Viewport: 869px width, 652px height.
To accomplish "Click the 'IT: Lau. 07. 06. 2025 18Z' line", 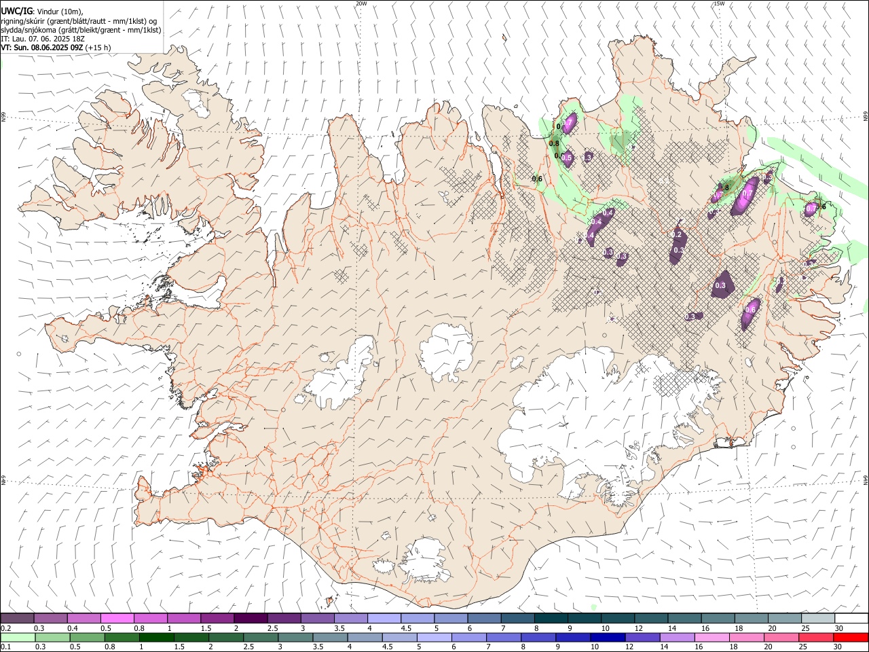I will click(43, 39).
